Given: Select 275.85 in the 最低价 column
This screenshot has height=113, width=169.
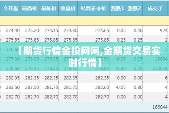Looking at the screenshot, I should pyautogui.click(x=51, y=40).
